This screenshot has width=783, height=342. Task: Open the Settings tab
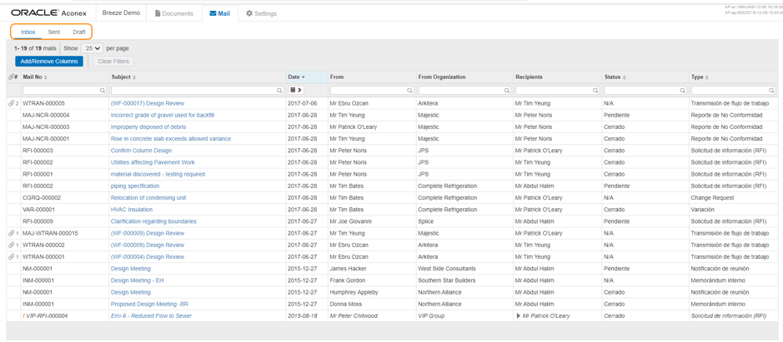pyautogui.click(x=261, y=13)
